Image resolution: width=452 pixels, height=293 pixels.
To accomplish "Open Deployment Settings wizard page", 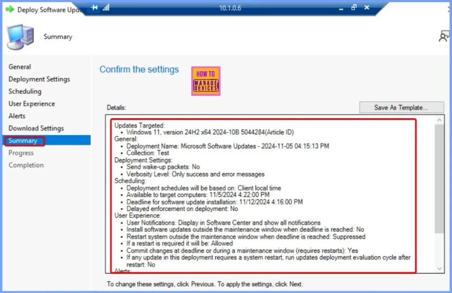I will point(39,79).
